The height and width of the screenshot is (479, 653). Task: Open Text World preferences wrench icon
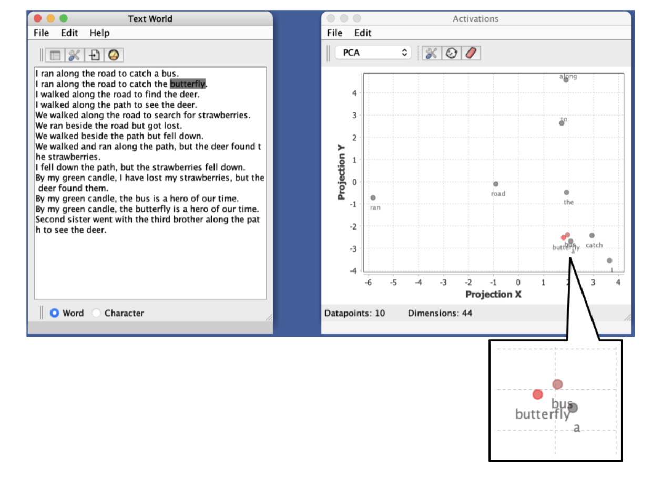74,55
